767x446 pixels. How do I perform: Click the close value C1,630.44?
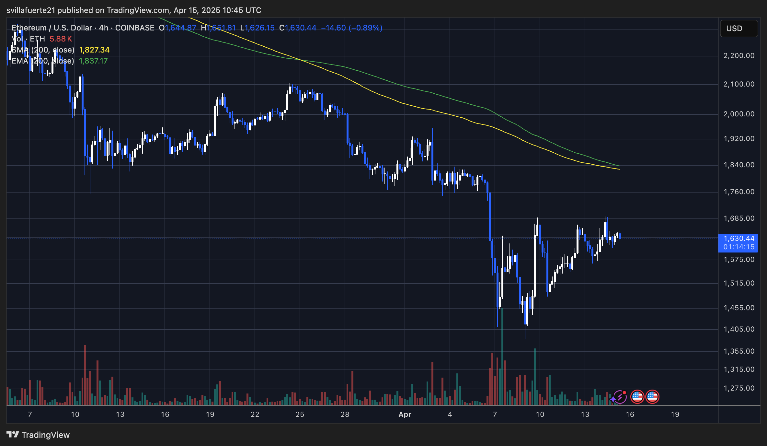click(x=298, y=28)
